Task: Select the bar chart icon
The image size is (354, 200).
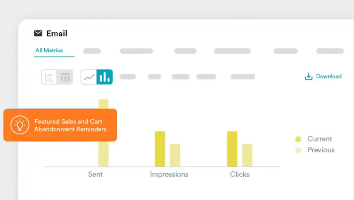Action: pos(104,77)
